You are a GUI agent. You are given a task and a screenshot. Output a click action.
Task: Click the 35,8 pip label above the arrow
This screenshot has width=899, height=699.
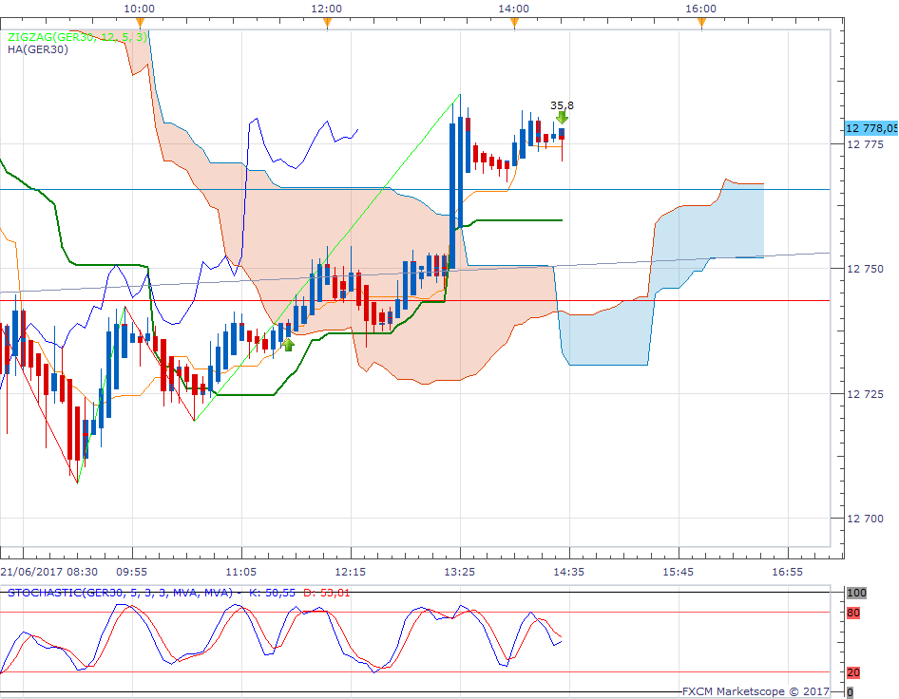[562, 105]
